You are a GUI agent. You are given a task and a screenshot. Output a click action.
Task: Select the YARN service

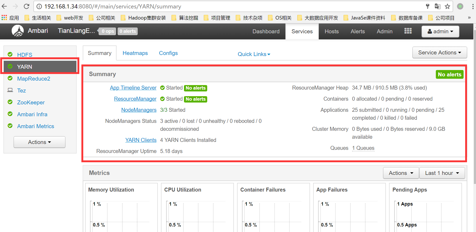pos(40,67)
